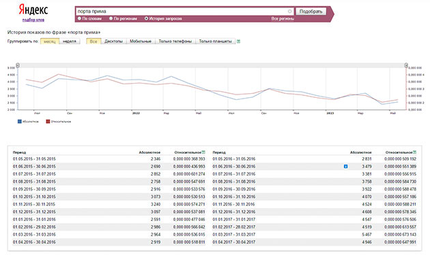
Task: Switch to the Только планшеты tab
Action: (215, 41)
